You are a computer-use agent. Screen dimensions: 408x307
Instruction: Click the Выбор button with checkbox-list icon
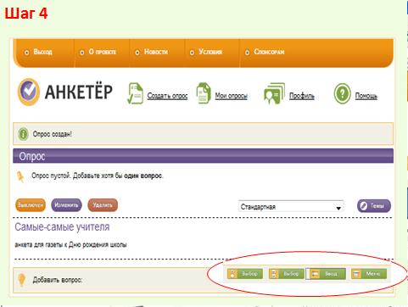click(287, 274)
